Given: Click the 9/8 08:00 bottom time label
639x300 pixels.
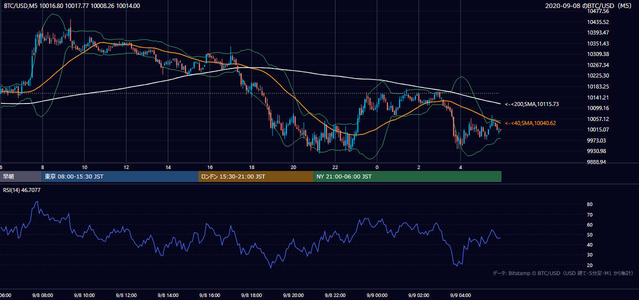Looking at the screenshot, I should 42,295.
